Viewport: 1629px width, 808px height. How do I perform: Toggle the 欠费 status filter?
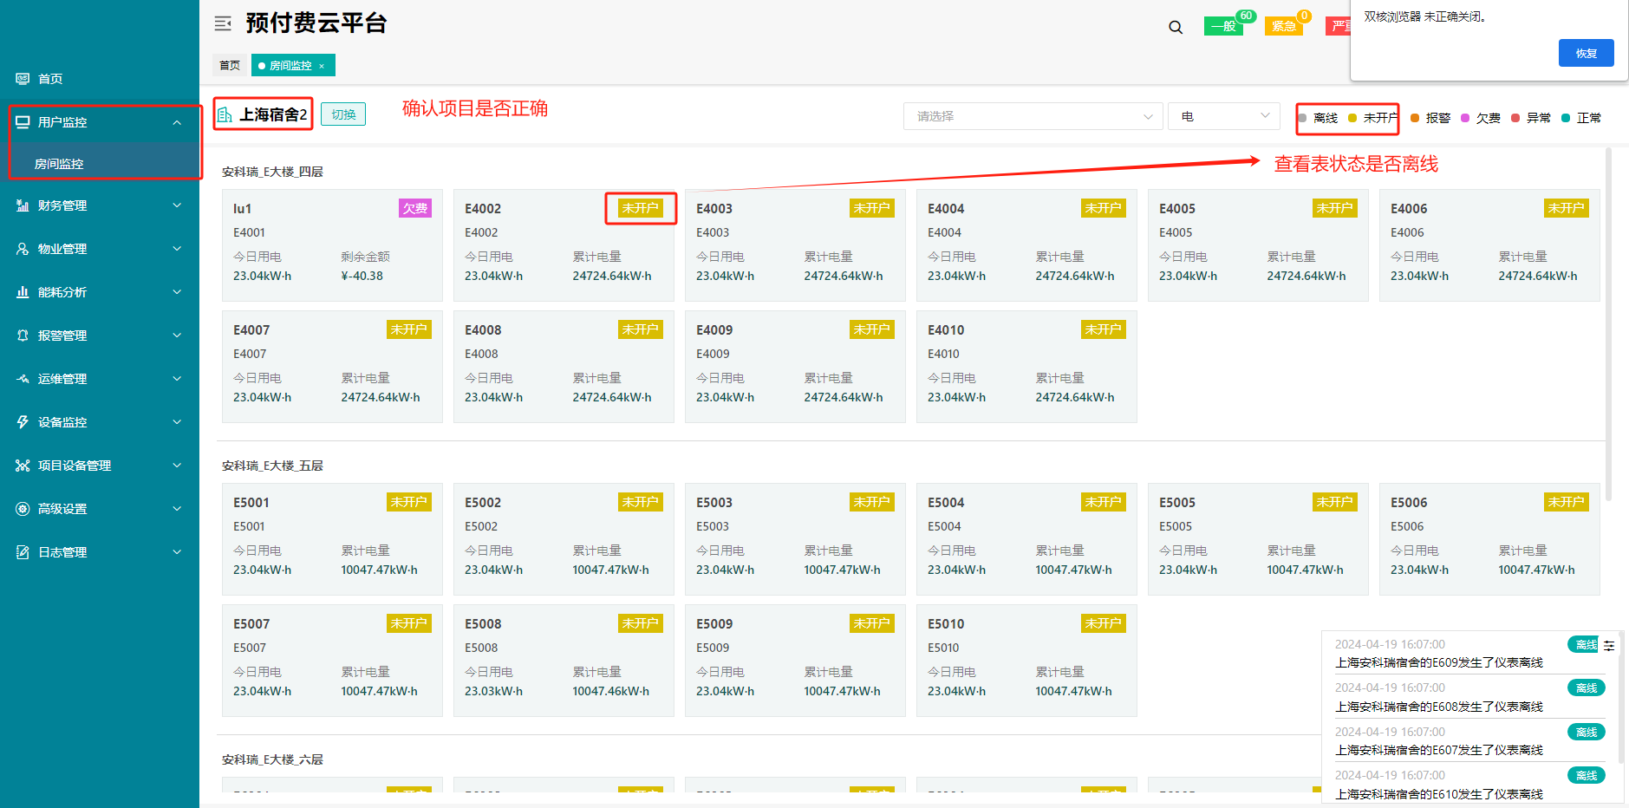point(1481,118)
